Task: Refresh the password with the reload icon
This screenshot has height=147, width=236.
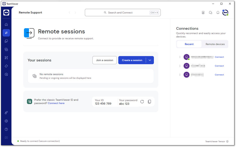Action: (x=142, y=102)
